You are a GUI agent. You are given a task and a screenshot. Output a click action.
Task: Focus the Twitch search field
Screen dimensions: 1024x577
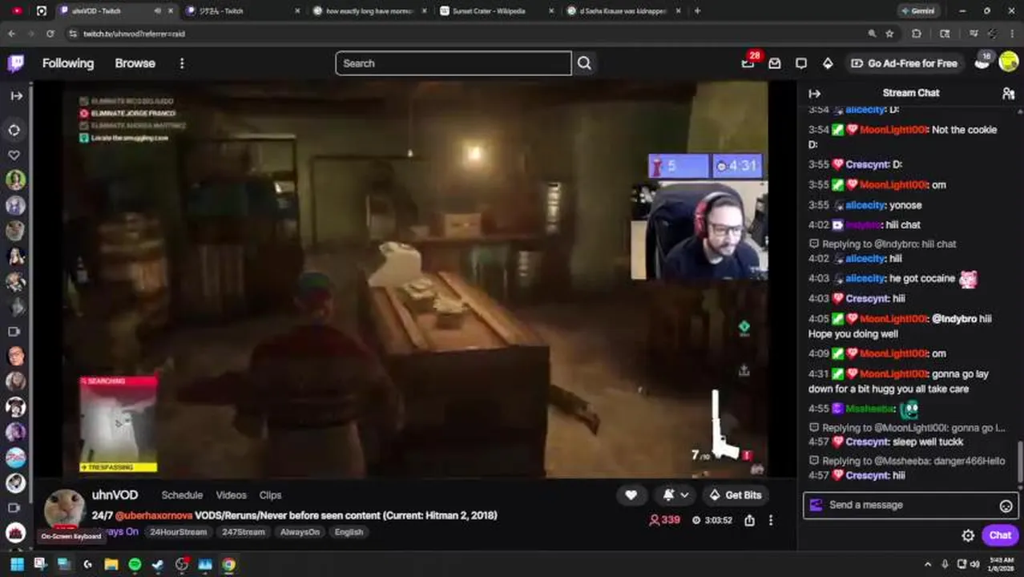point(454,63)
